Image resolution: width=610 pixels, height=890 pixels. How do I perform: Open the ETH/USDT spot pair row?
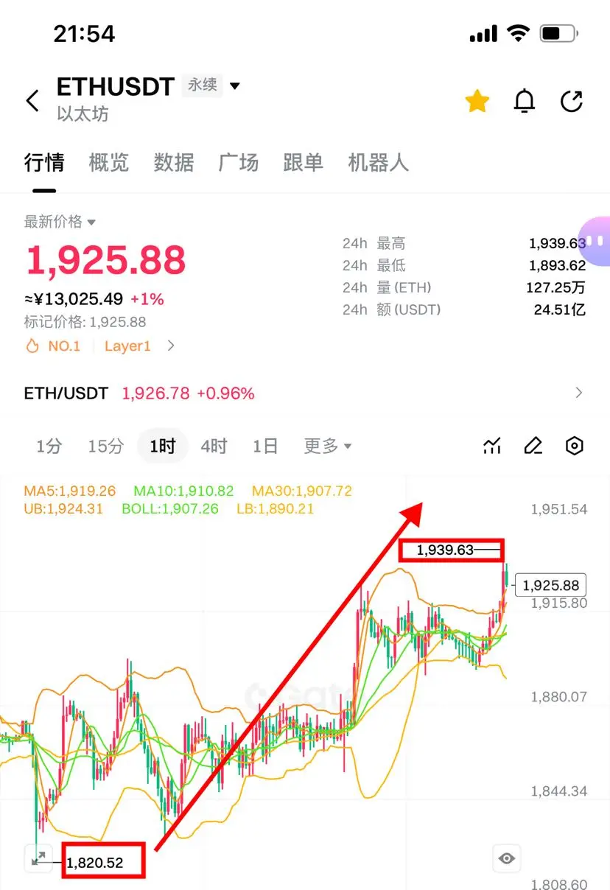pos(305,393)
